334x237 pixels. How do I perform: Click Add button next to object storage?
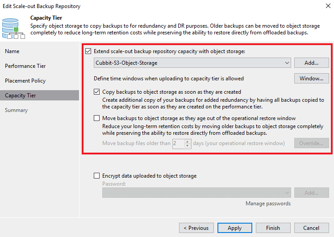pyautogui.click(x=311, y=63)
